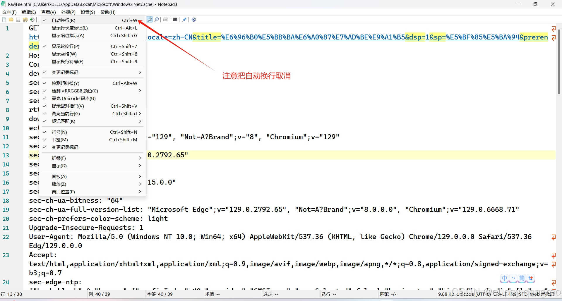Expand 标记匹配(K) submenu
Screen dimensions: 562x301
(92, 121)
